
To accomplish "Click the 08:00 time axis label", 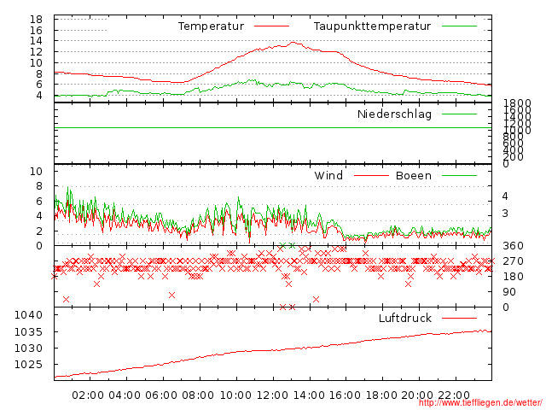I will (198, 395).
